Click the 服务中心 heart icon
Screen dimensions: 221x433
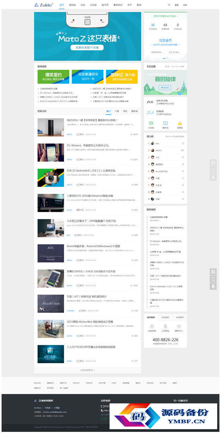pyautogui.click(x=179, y=326)
